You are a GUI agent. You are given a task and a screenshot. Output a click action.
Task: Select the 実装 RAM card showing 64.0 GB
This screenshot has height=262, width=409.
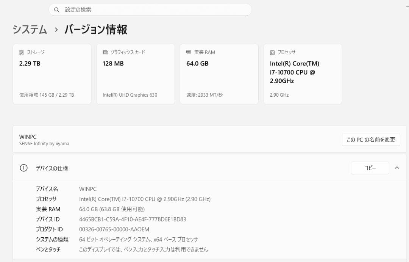click(219, 74)
